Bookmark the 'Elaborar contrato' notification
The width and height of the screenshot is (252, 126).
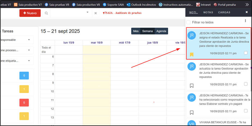(x=192, y=112)
